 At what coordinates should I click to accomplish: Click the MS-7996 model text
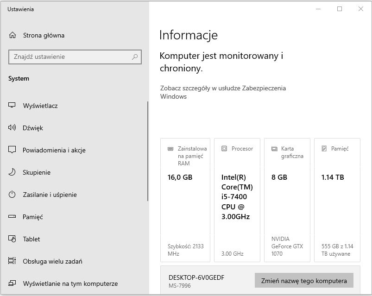click(180, 285)
